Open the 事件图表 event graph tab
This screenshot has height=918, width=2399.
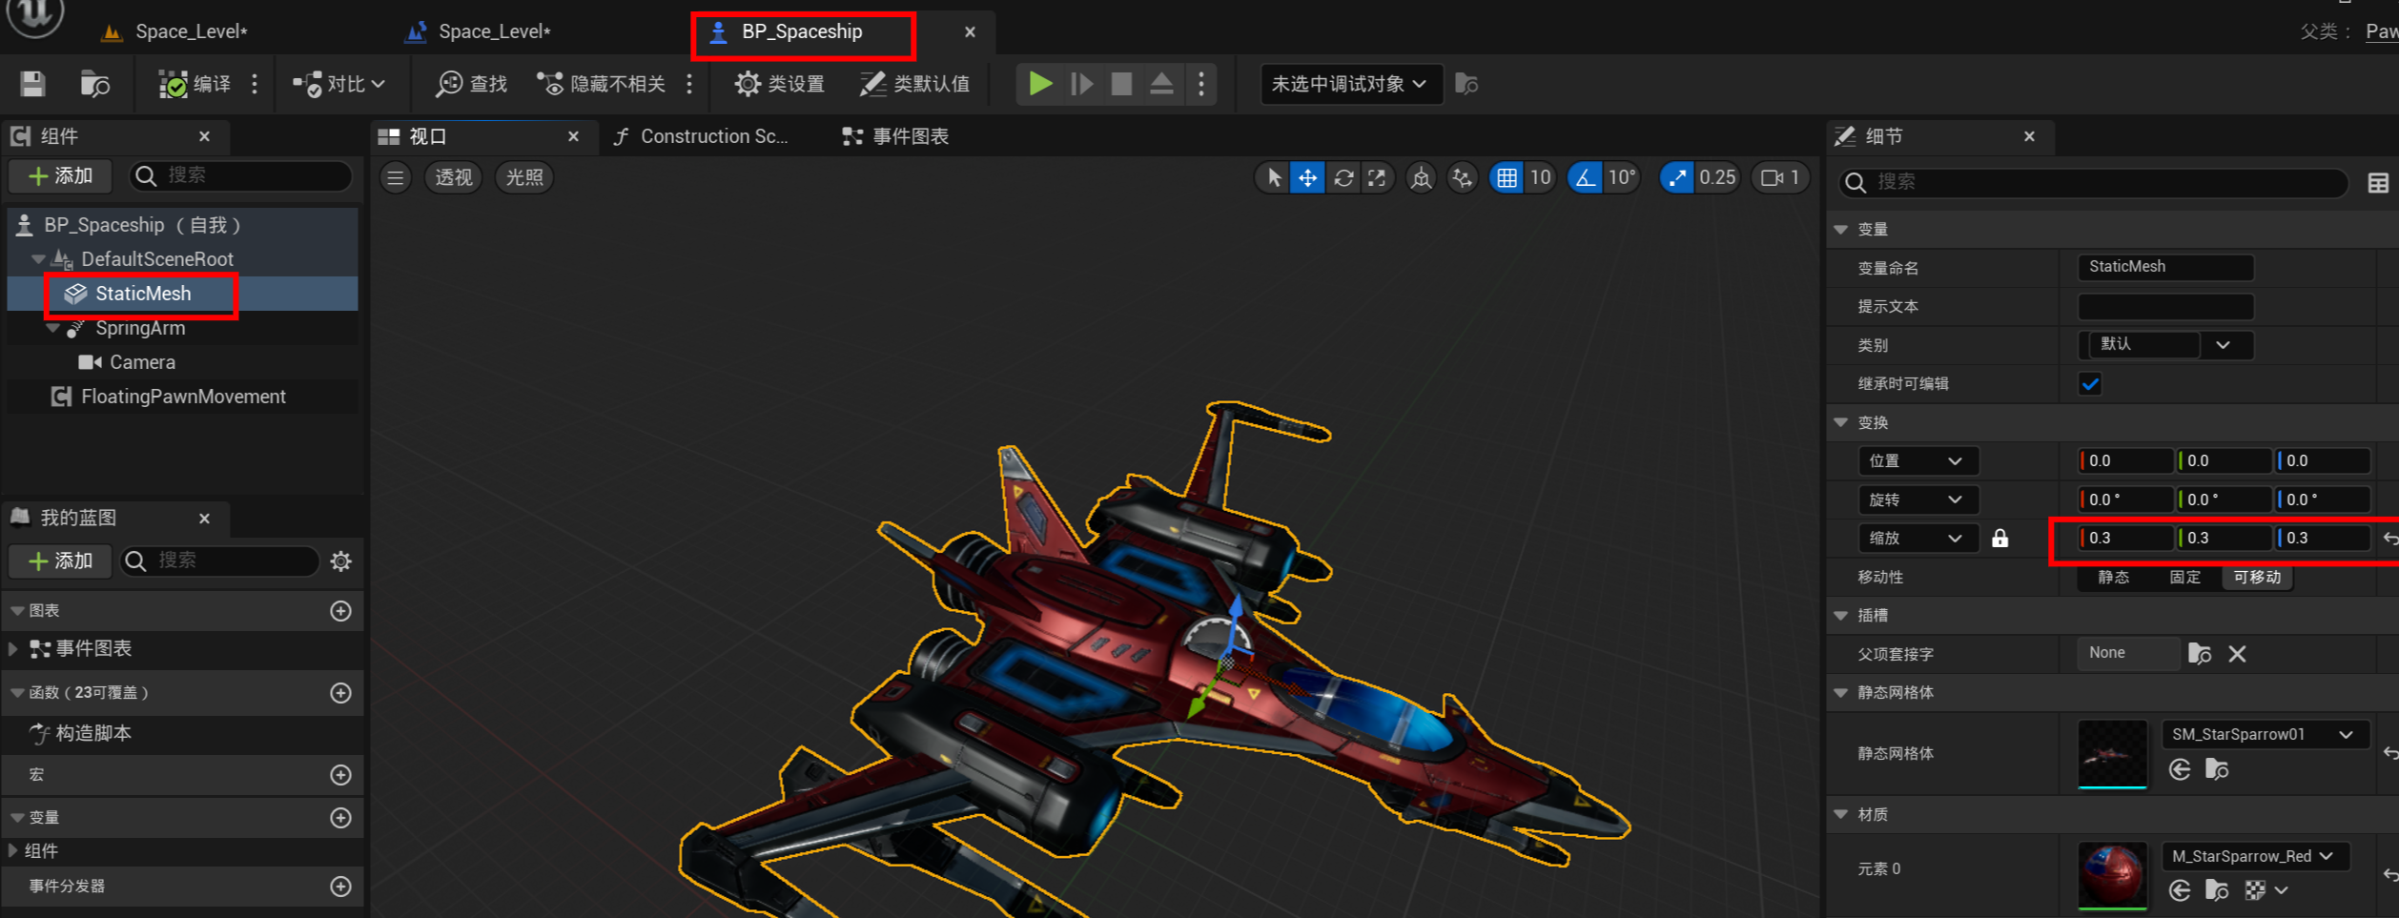click(896, 136)
